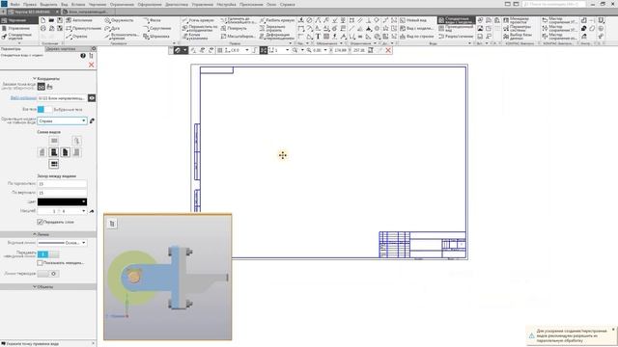The image size is (618, 347).
Task: Select the Дуга tool
Action: coord(112,28)
